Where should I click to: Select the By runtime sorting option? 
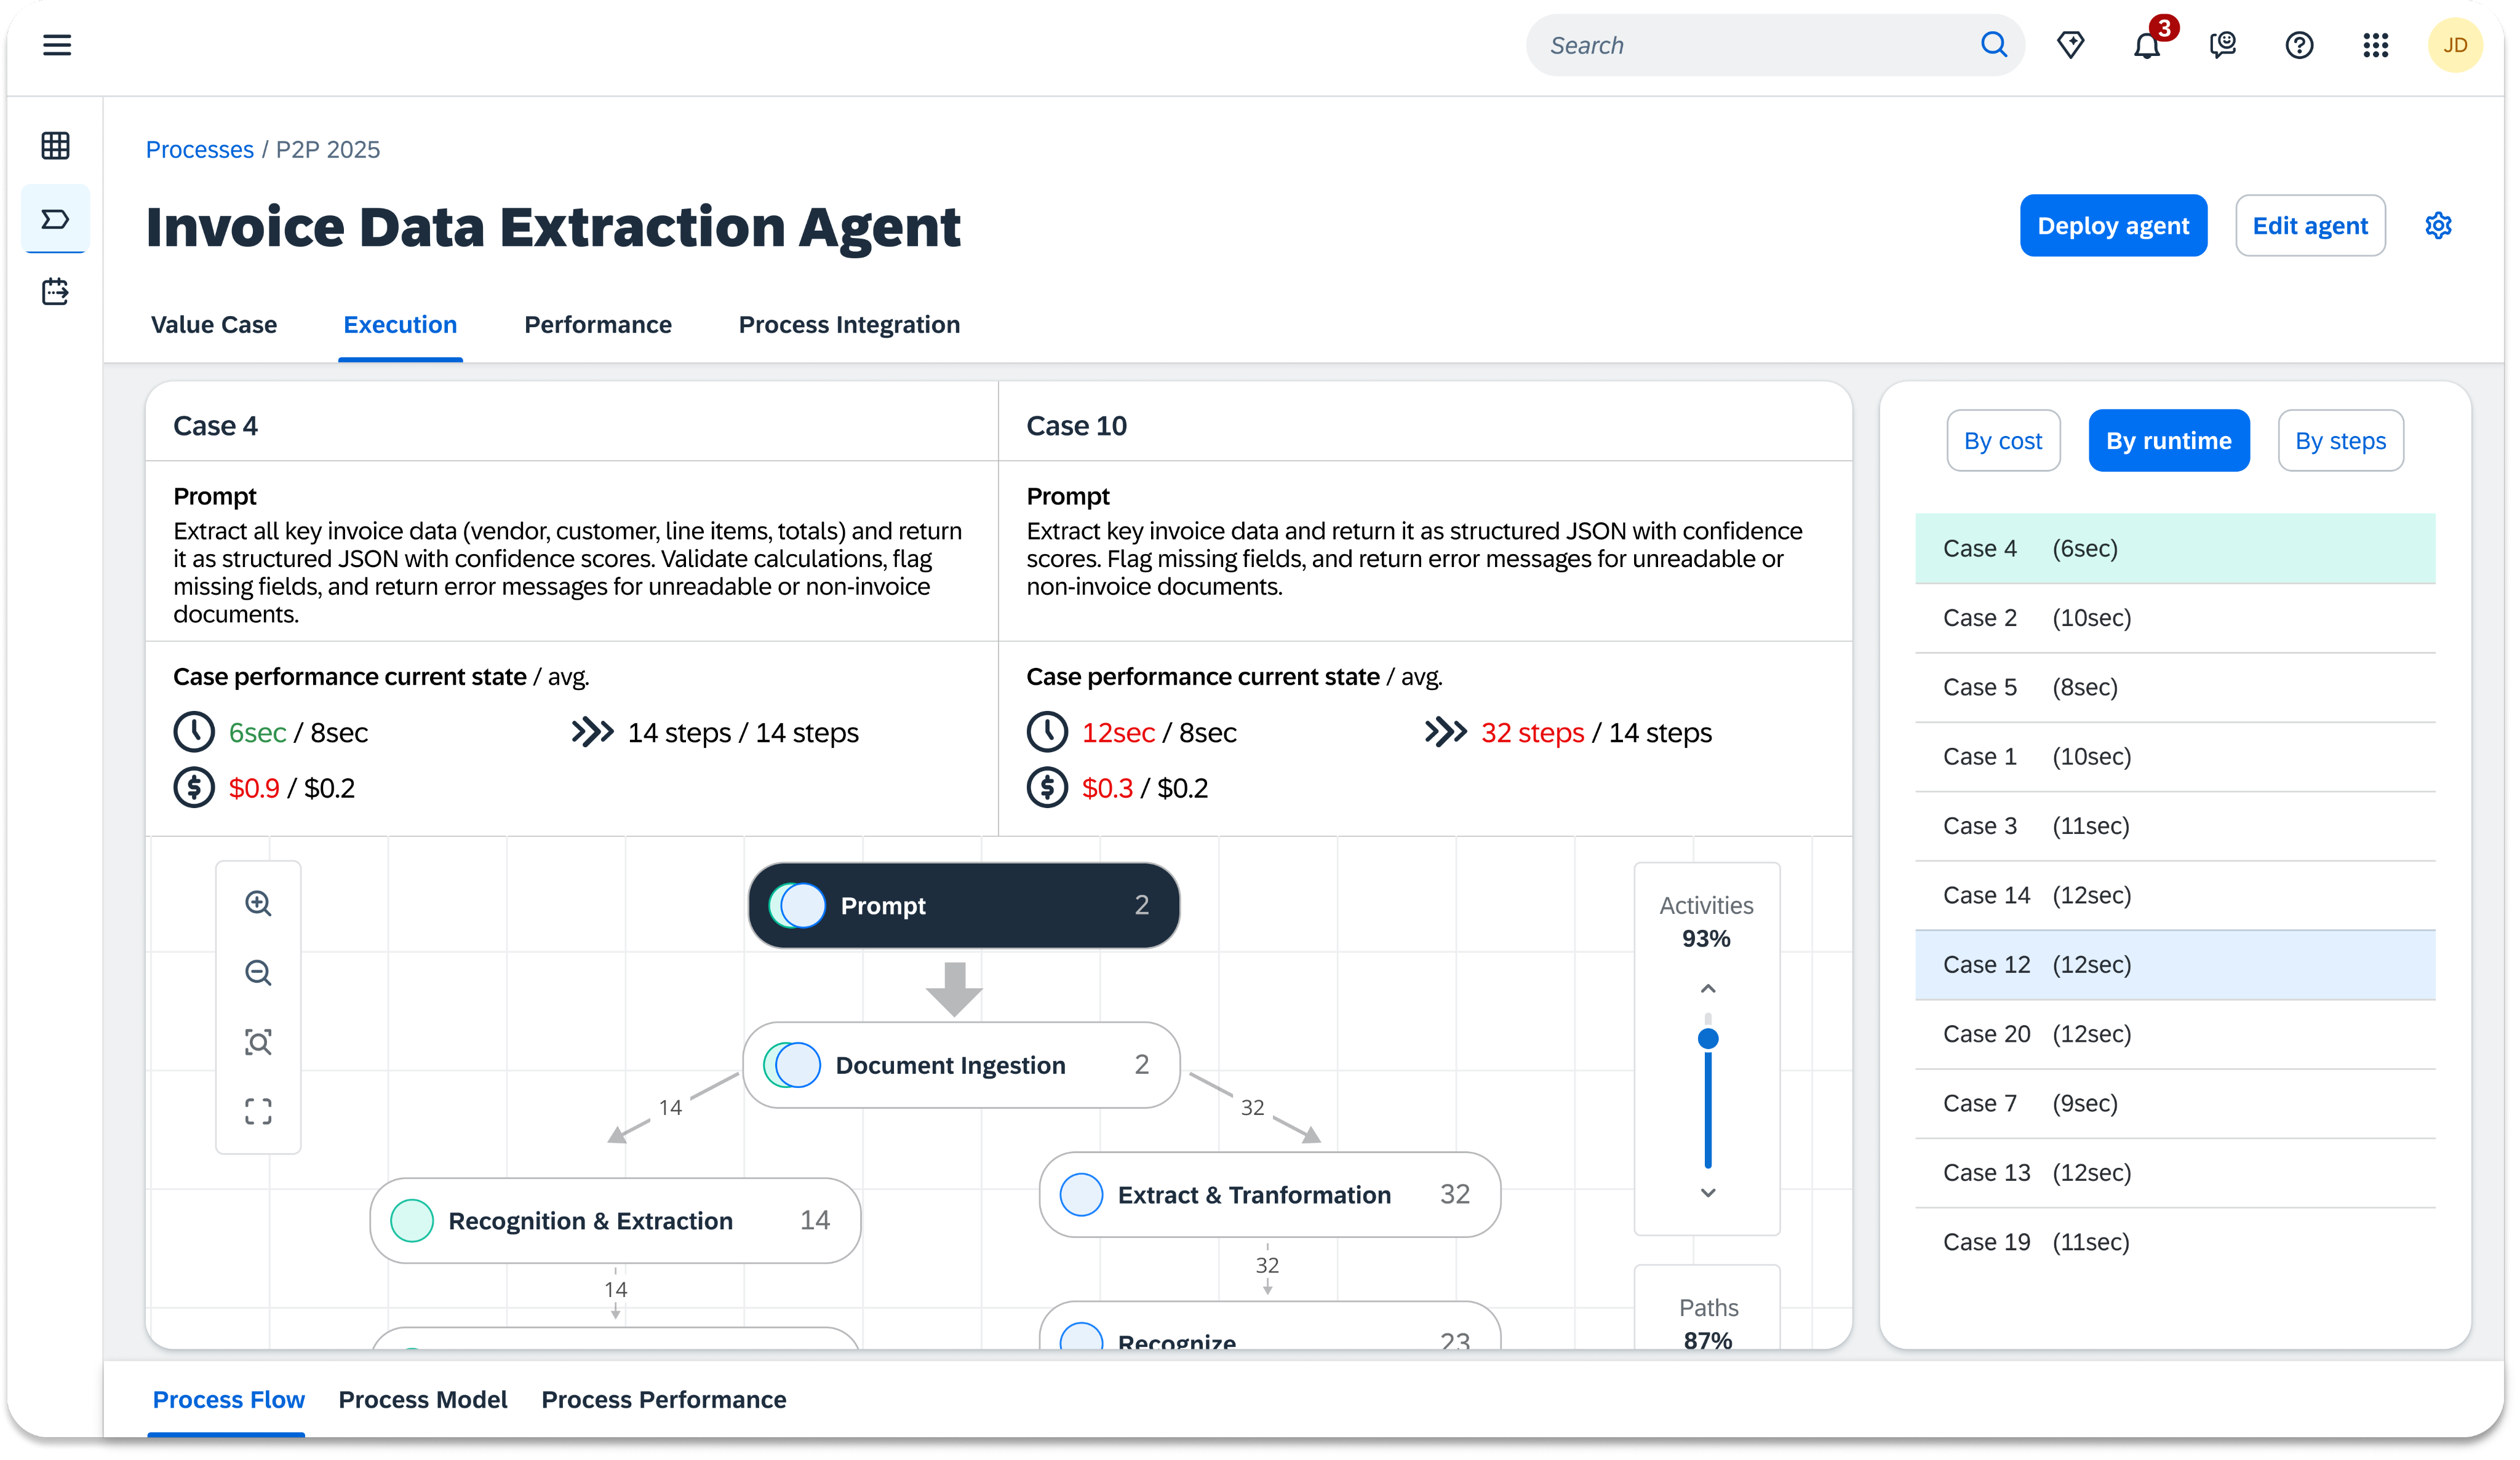tap(2168, 441)
